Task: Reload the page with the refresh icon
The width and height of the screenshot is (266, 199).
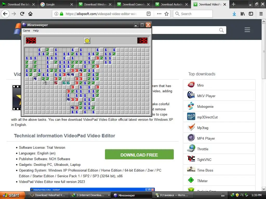Action: point(22,14)
